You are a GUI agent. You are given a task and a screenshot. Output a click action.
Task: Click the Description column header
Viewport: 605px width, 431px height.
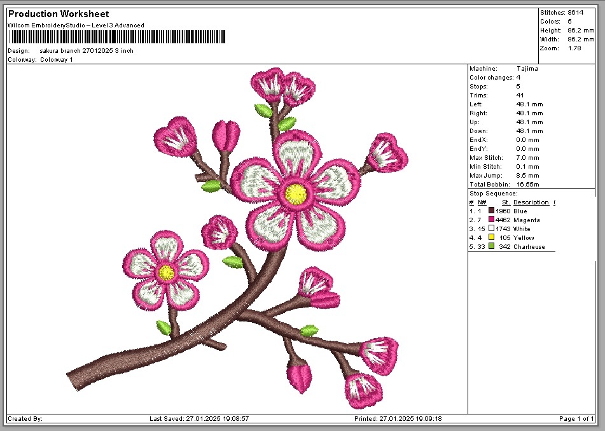tap(531, 202)
